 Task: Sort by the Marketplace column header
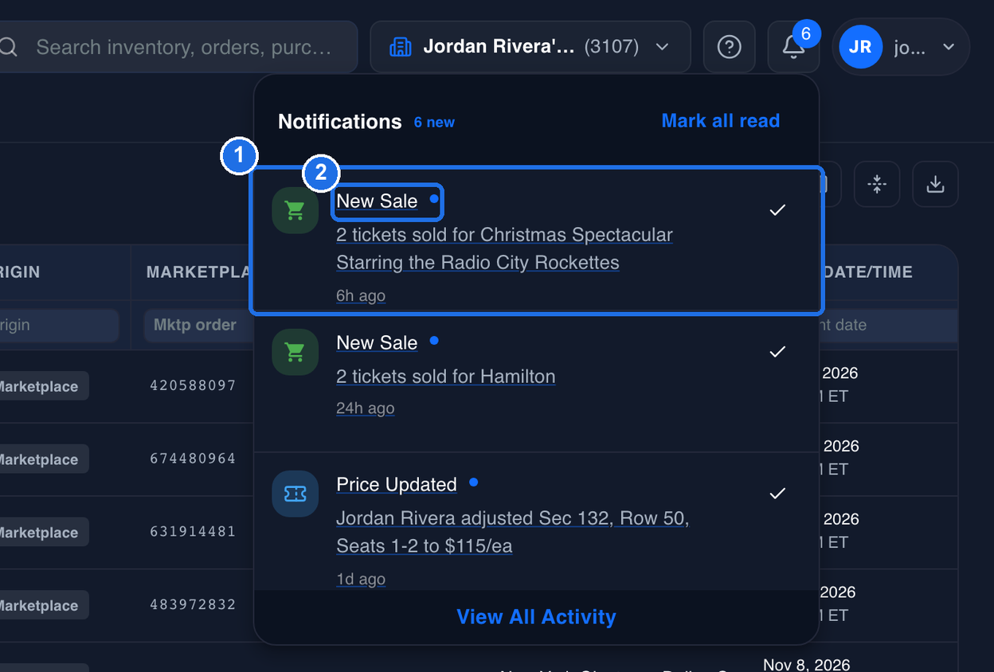198,272
